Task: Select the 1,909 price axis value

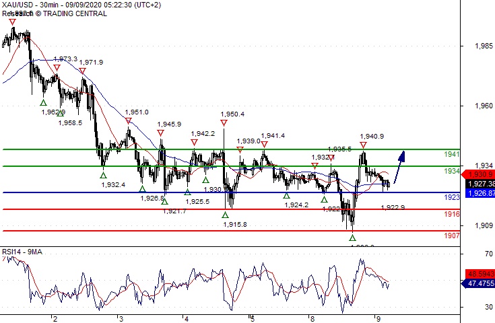Action: (484, 225)
